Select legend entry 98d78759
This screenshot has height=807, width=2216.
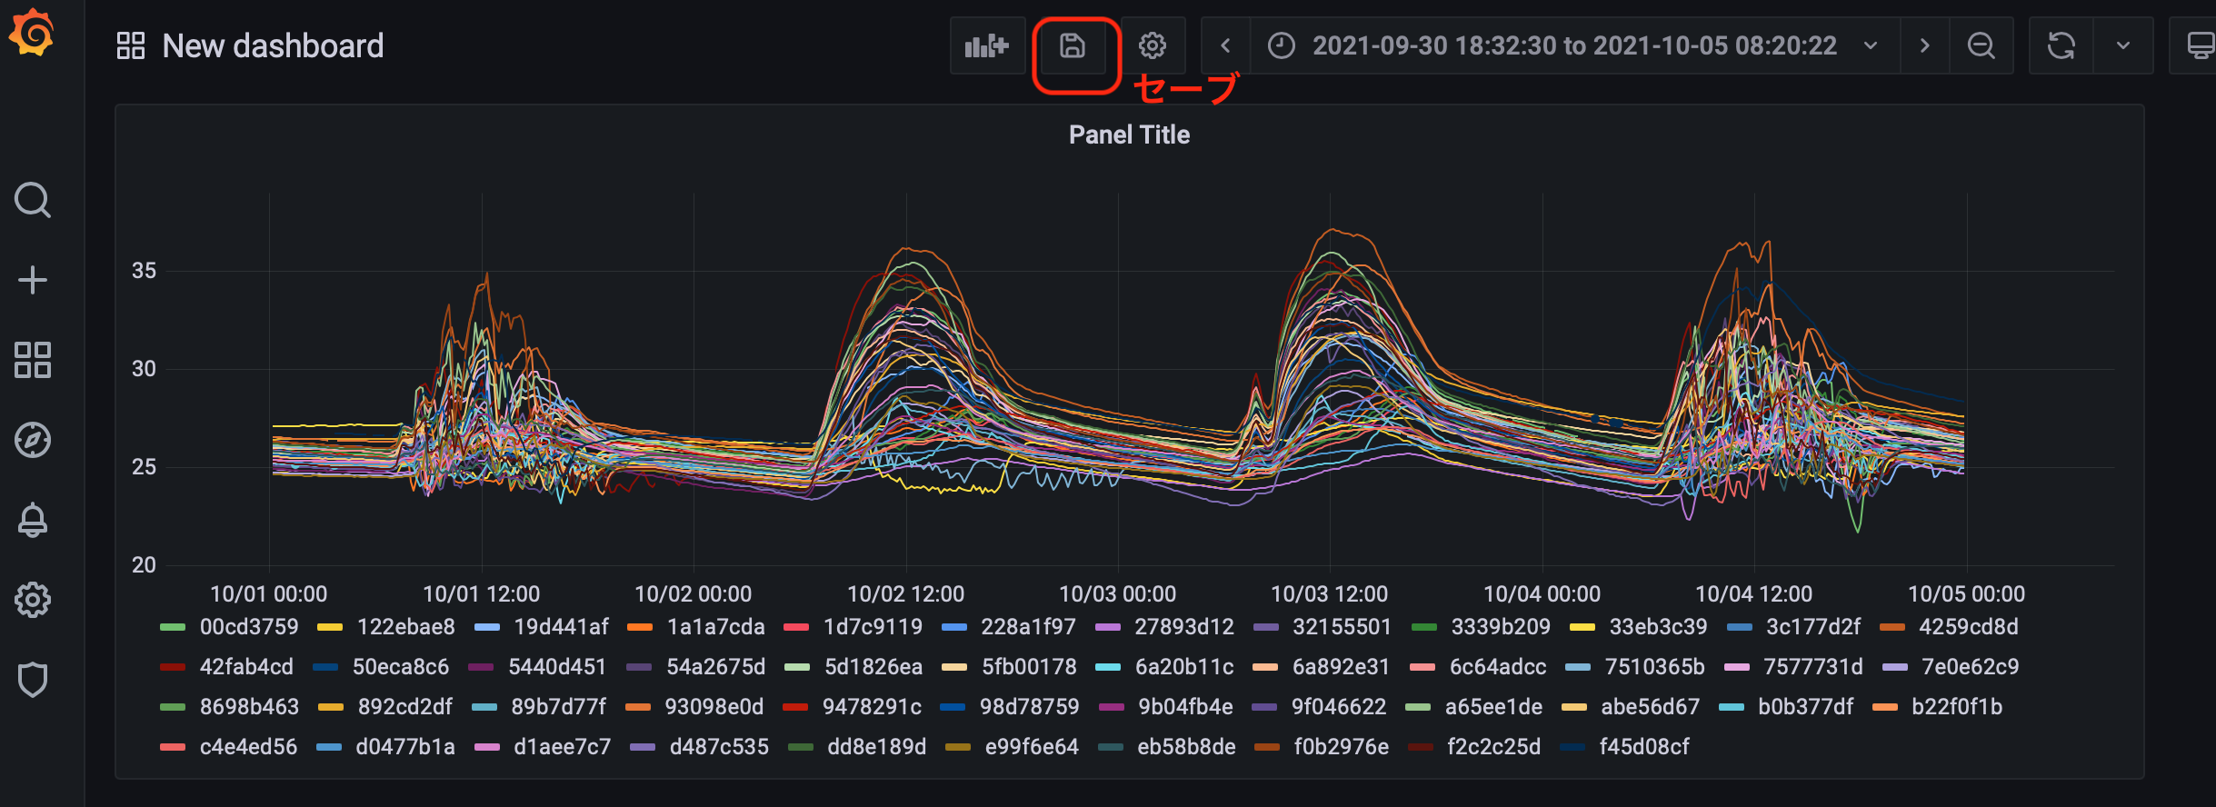(1029, 707)
